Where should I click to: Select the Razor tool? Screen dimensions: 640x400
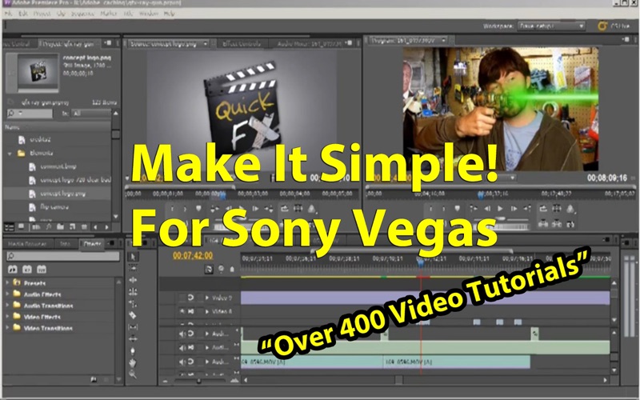(x=133, y=315)
